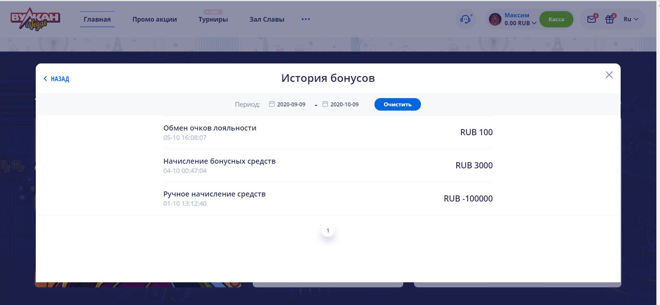Click the Очистить button
The height and width of the screenshot is (305, 660).
[x=397, y=105]
